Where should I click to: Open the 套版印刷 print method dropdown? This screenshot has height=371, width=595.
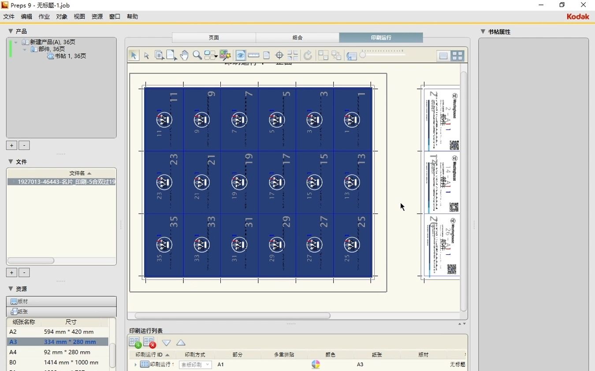coord(195,364)
